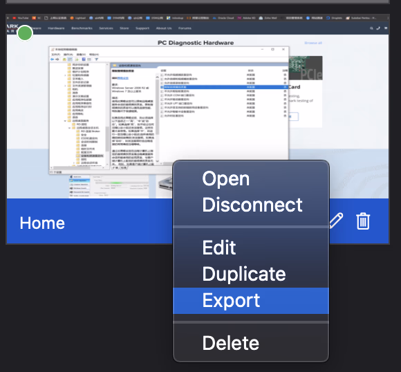Click the back arrow in window toolbar
The image size is (401, 372).
click(52, 59)
